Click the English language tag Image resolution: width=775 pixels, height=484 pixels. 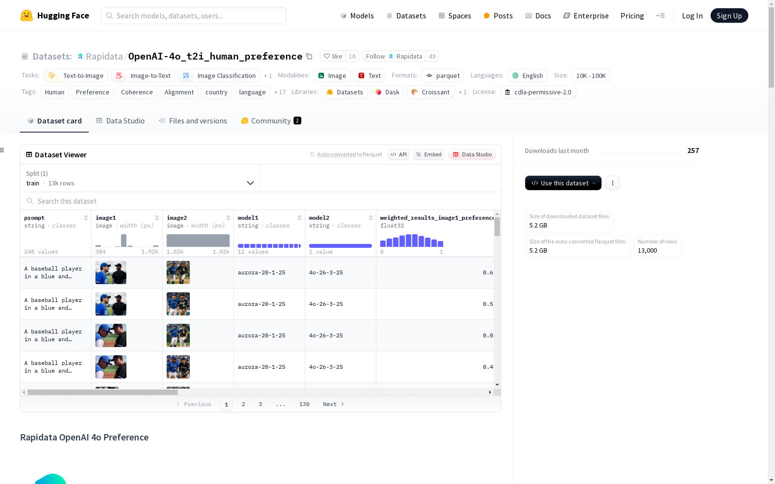coord(527,76)
